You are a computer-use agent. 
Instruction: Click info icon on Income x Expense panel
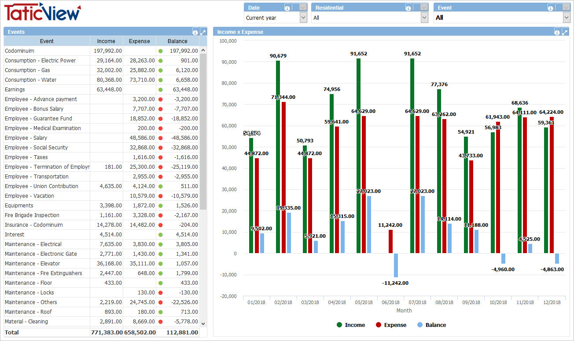coord(557,32)
